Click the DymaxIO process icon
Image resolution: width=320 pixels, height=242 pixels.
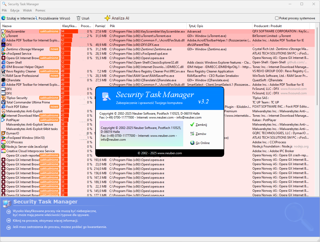[3, 133]
